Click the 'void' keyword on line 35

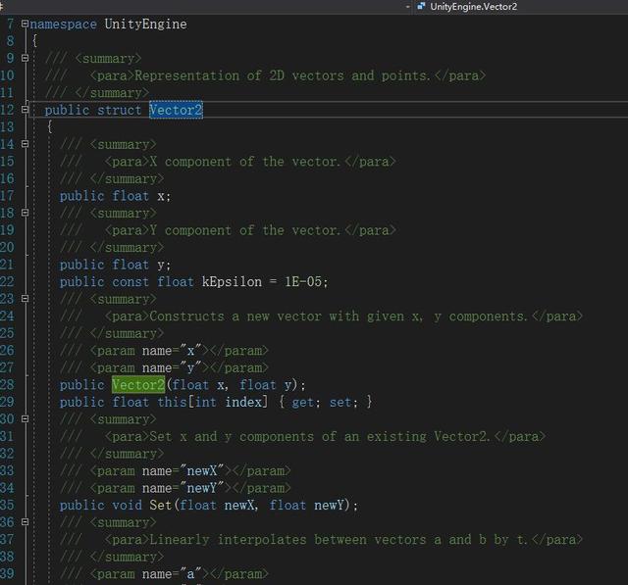pyautogui.click(x=127, y=505)
